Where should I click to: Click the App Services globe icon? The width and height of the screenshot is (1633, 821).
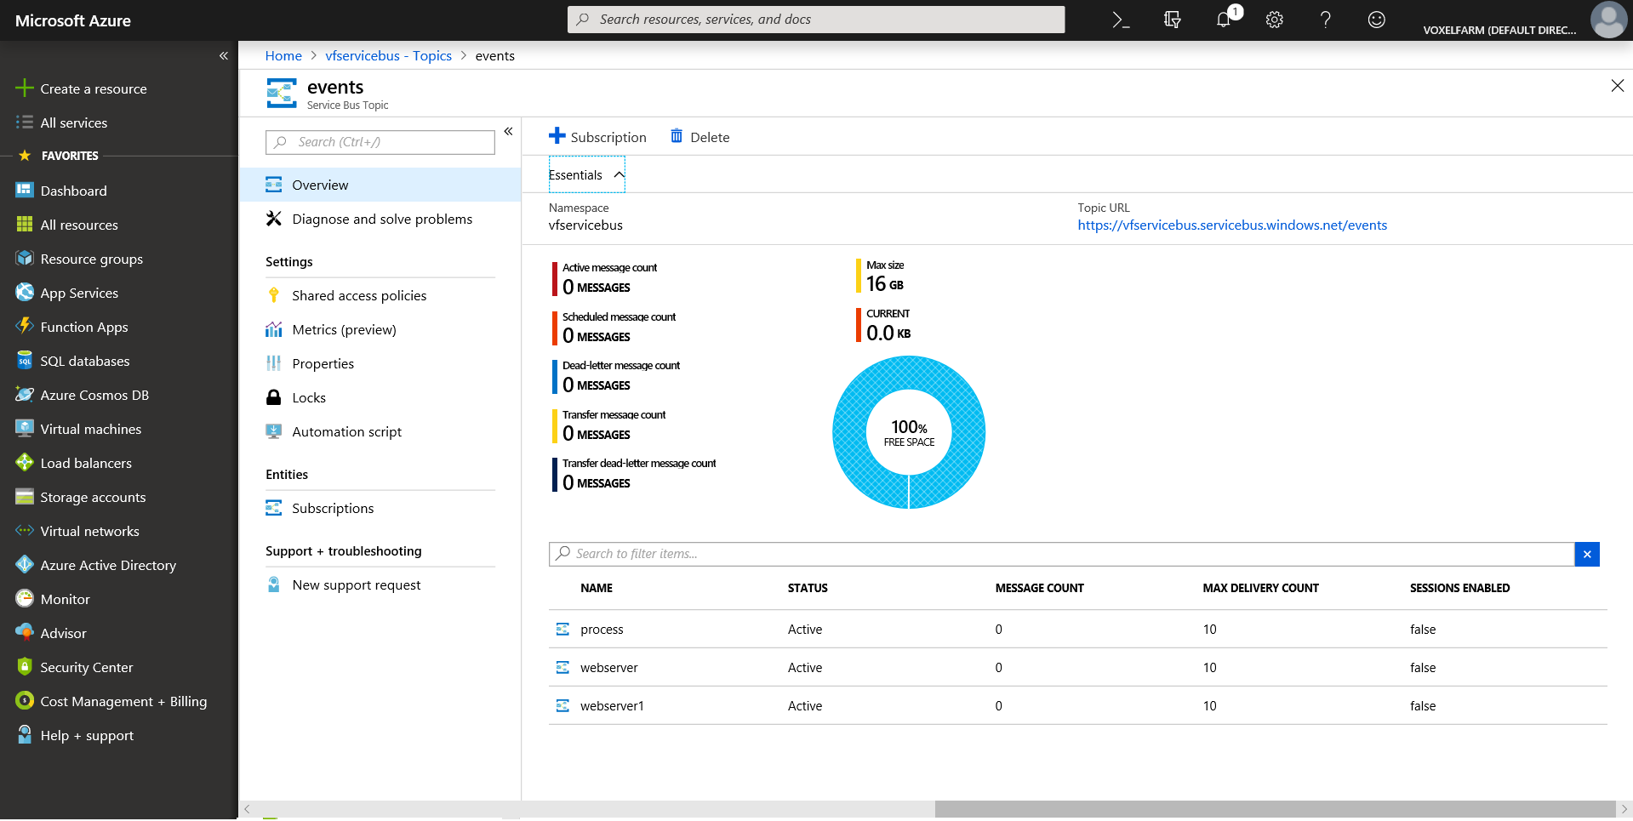pyautogui.click(x=25, y=293)
